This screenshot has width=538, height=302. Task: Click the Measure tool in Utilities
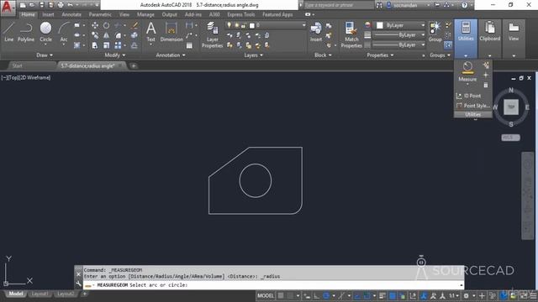click(467, 72)
